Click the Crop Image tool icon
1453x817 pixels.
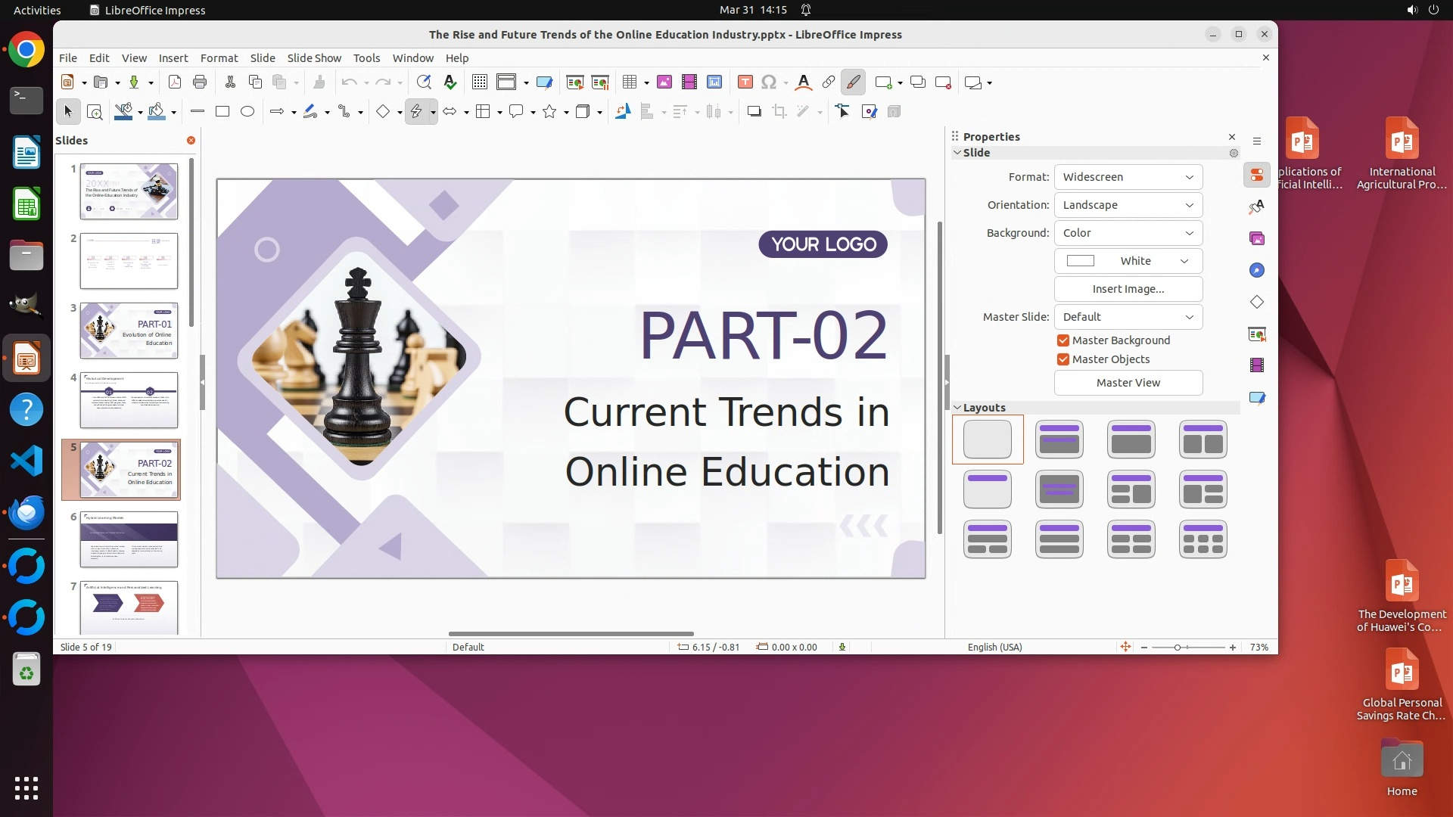click(x=779, y=112)
